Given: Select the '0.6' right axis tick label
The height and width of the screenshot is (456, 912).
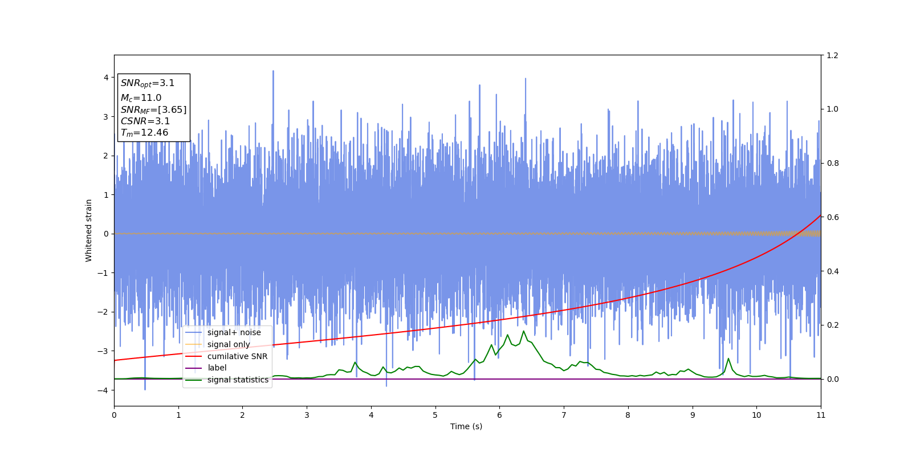Looking at the screenshot, I should click(x=832, y=217).
